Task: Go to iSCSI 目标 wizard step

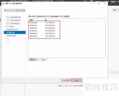Action: click(x=10, y=27)
